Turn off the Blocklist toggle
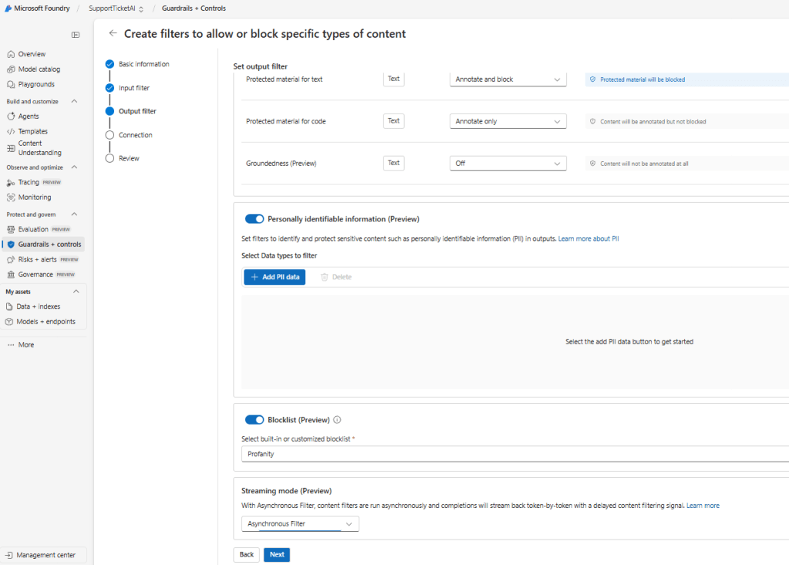Image resolution: width=789 pixels, height=565 pixels. (x=255, y=420)
